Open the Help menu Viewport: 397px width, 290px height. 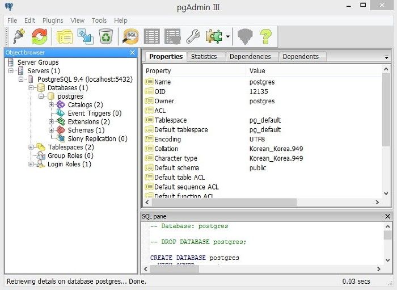(120, 20)
